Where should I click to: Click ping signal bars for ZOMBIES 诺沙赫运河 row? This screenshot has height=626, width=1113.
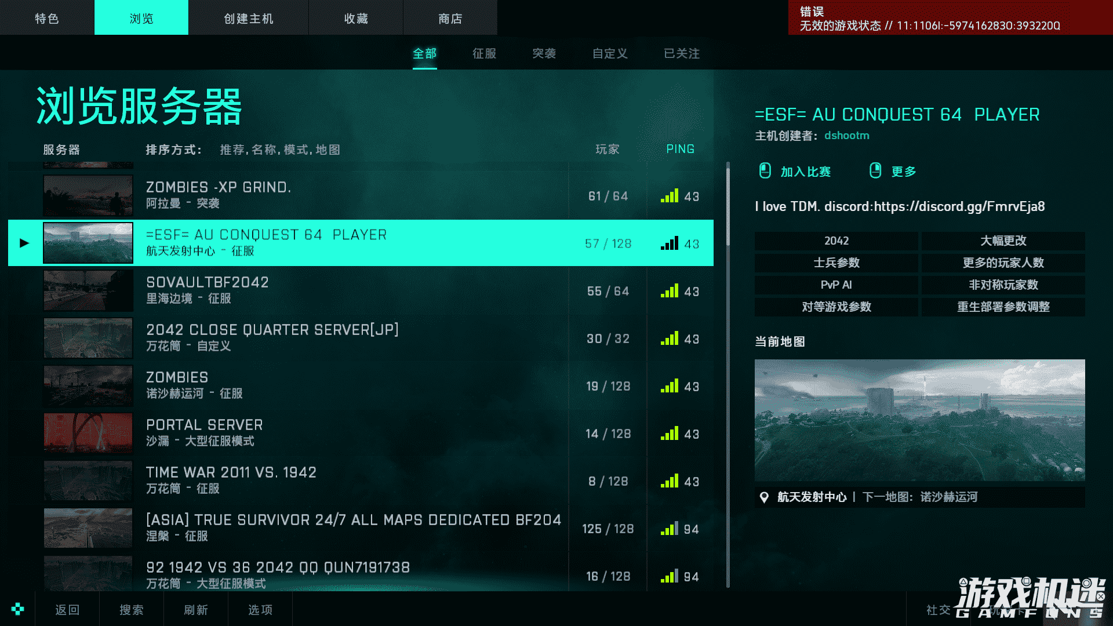tap(669, 386)
